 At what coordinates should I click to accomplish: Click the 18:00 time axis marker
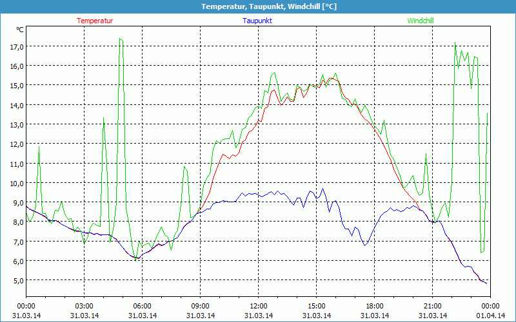point(375,306)
